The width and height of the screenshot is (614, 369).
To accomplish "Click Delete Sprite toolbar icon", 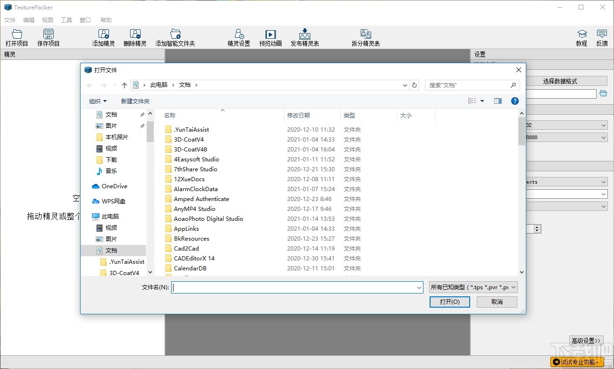I will (x=135, y=37).
